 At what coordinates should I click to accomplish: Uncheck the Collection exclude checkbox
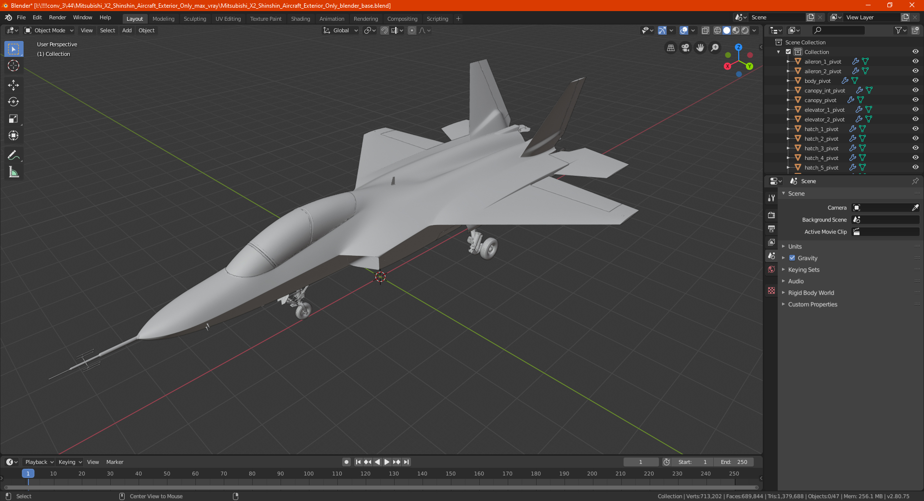tap(788, 52)
